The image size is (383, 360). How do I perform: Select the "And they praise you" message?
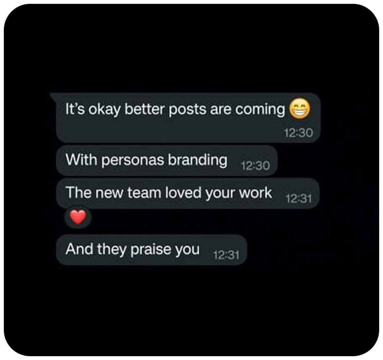(x=152, y=250)
